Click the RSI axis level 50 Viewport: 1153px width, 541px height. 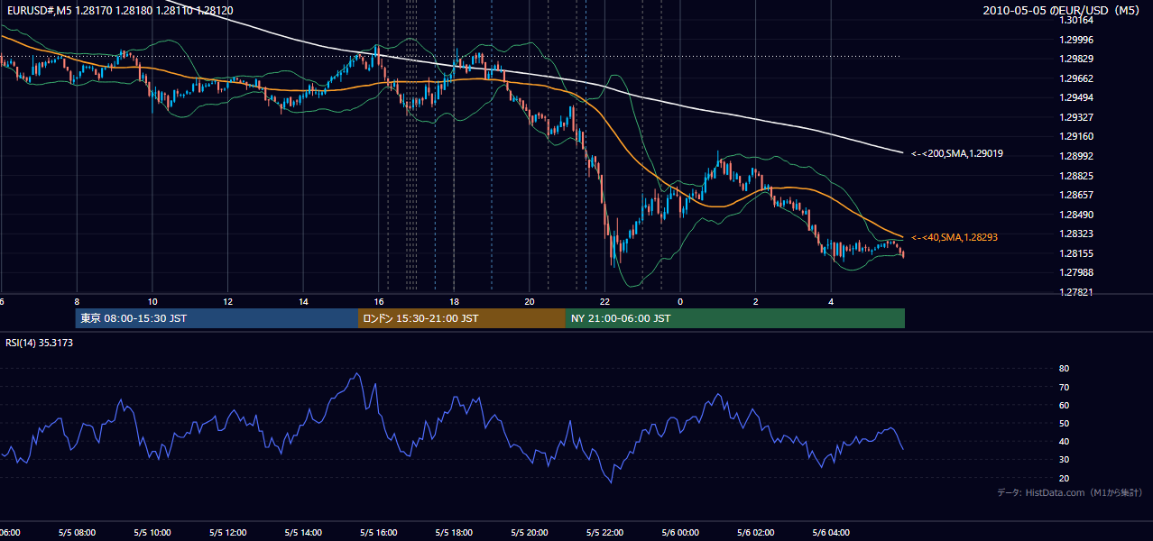pos(1064,423)
